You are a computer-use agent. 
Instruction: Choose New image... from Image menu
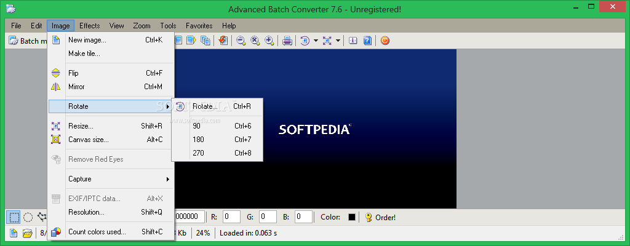pos(111,40)
